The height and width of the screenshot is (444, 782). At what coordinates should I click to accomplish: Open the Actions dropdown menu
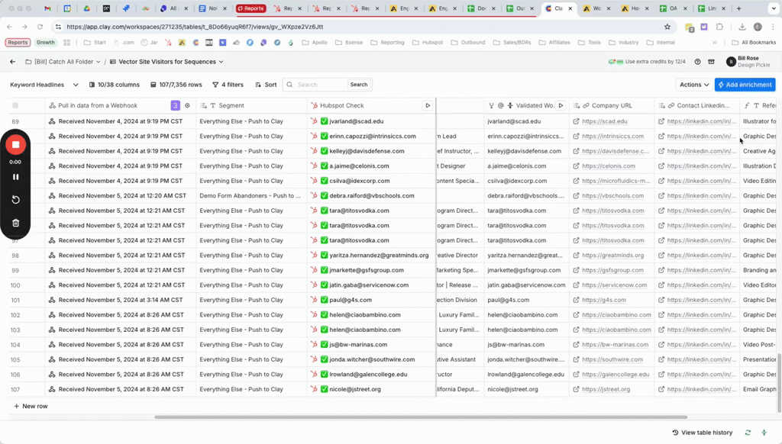(694, 85)
